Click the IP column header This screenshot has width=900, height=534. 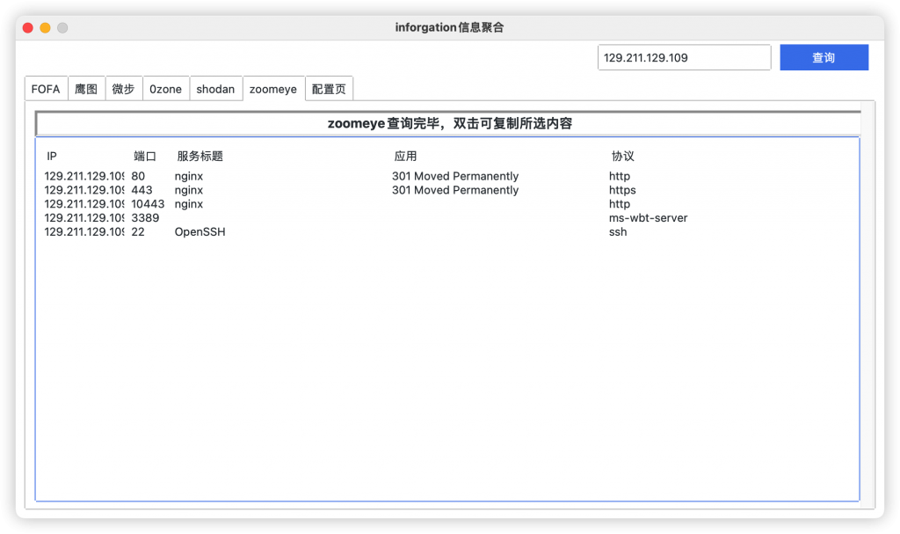(x=51, y=156)
